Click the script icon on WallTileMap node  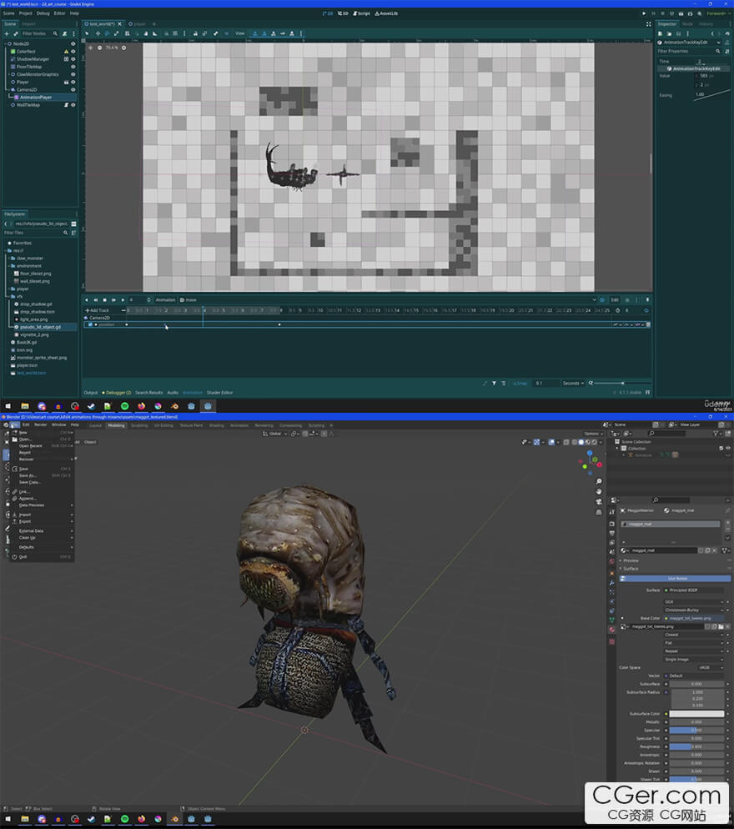pos(66,105)
